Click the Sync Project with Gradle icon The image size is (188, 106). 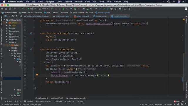pyautogui.click(x=83, y=9)
